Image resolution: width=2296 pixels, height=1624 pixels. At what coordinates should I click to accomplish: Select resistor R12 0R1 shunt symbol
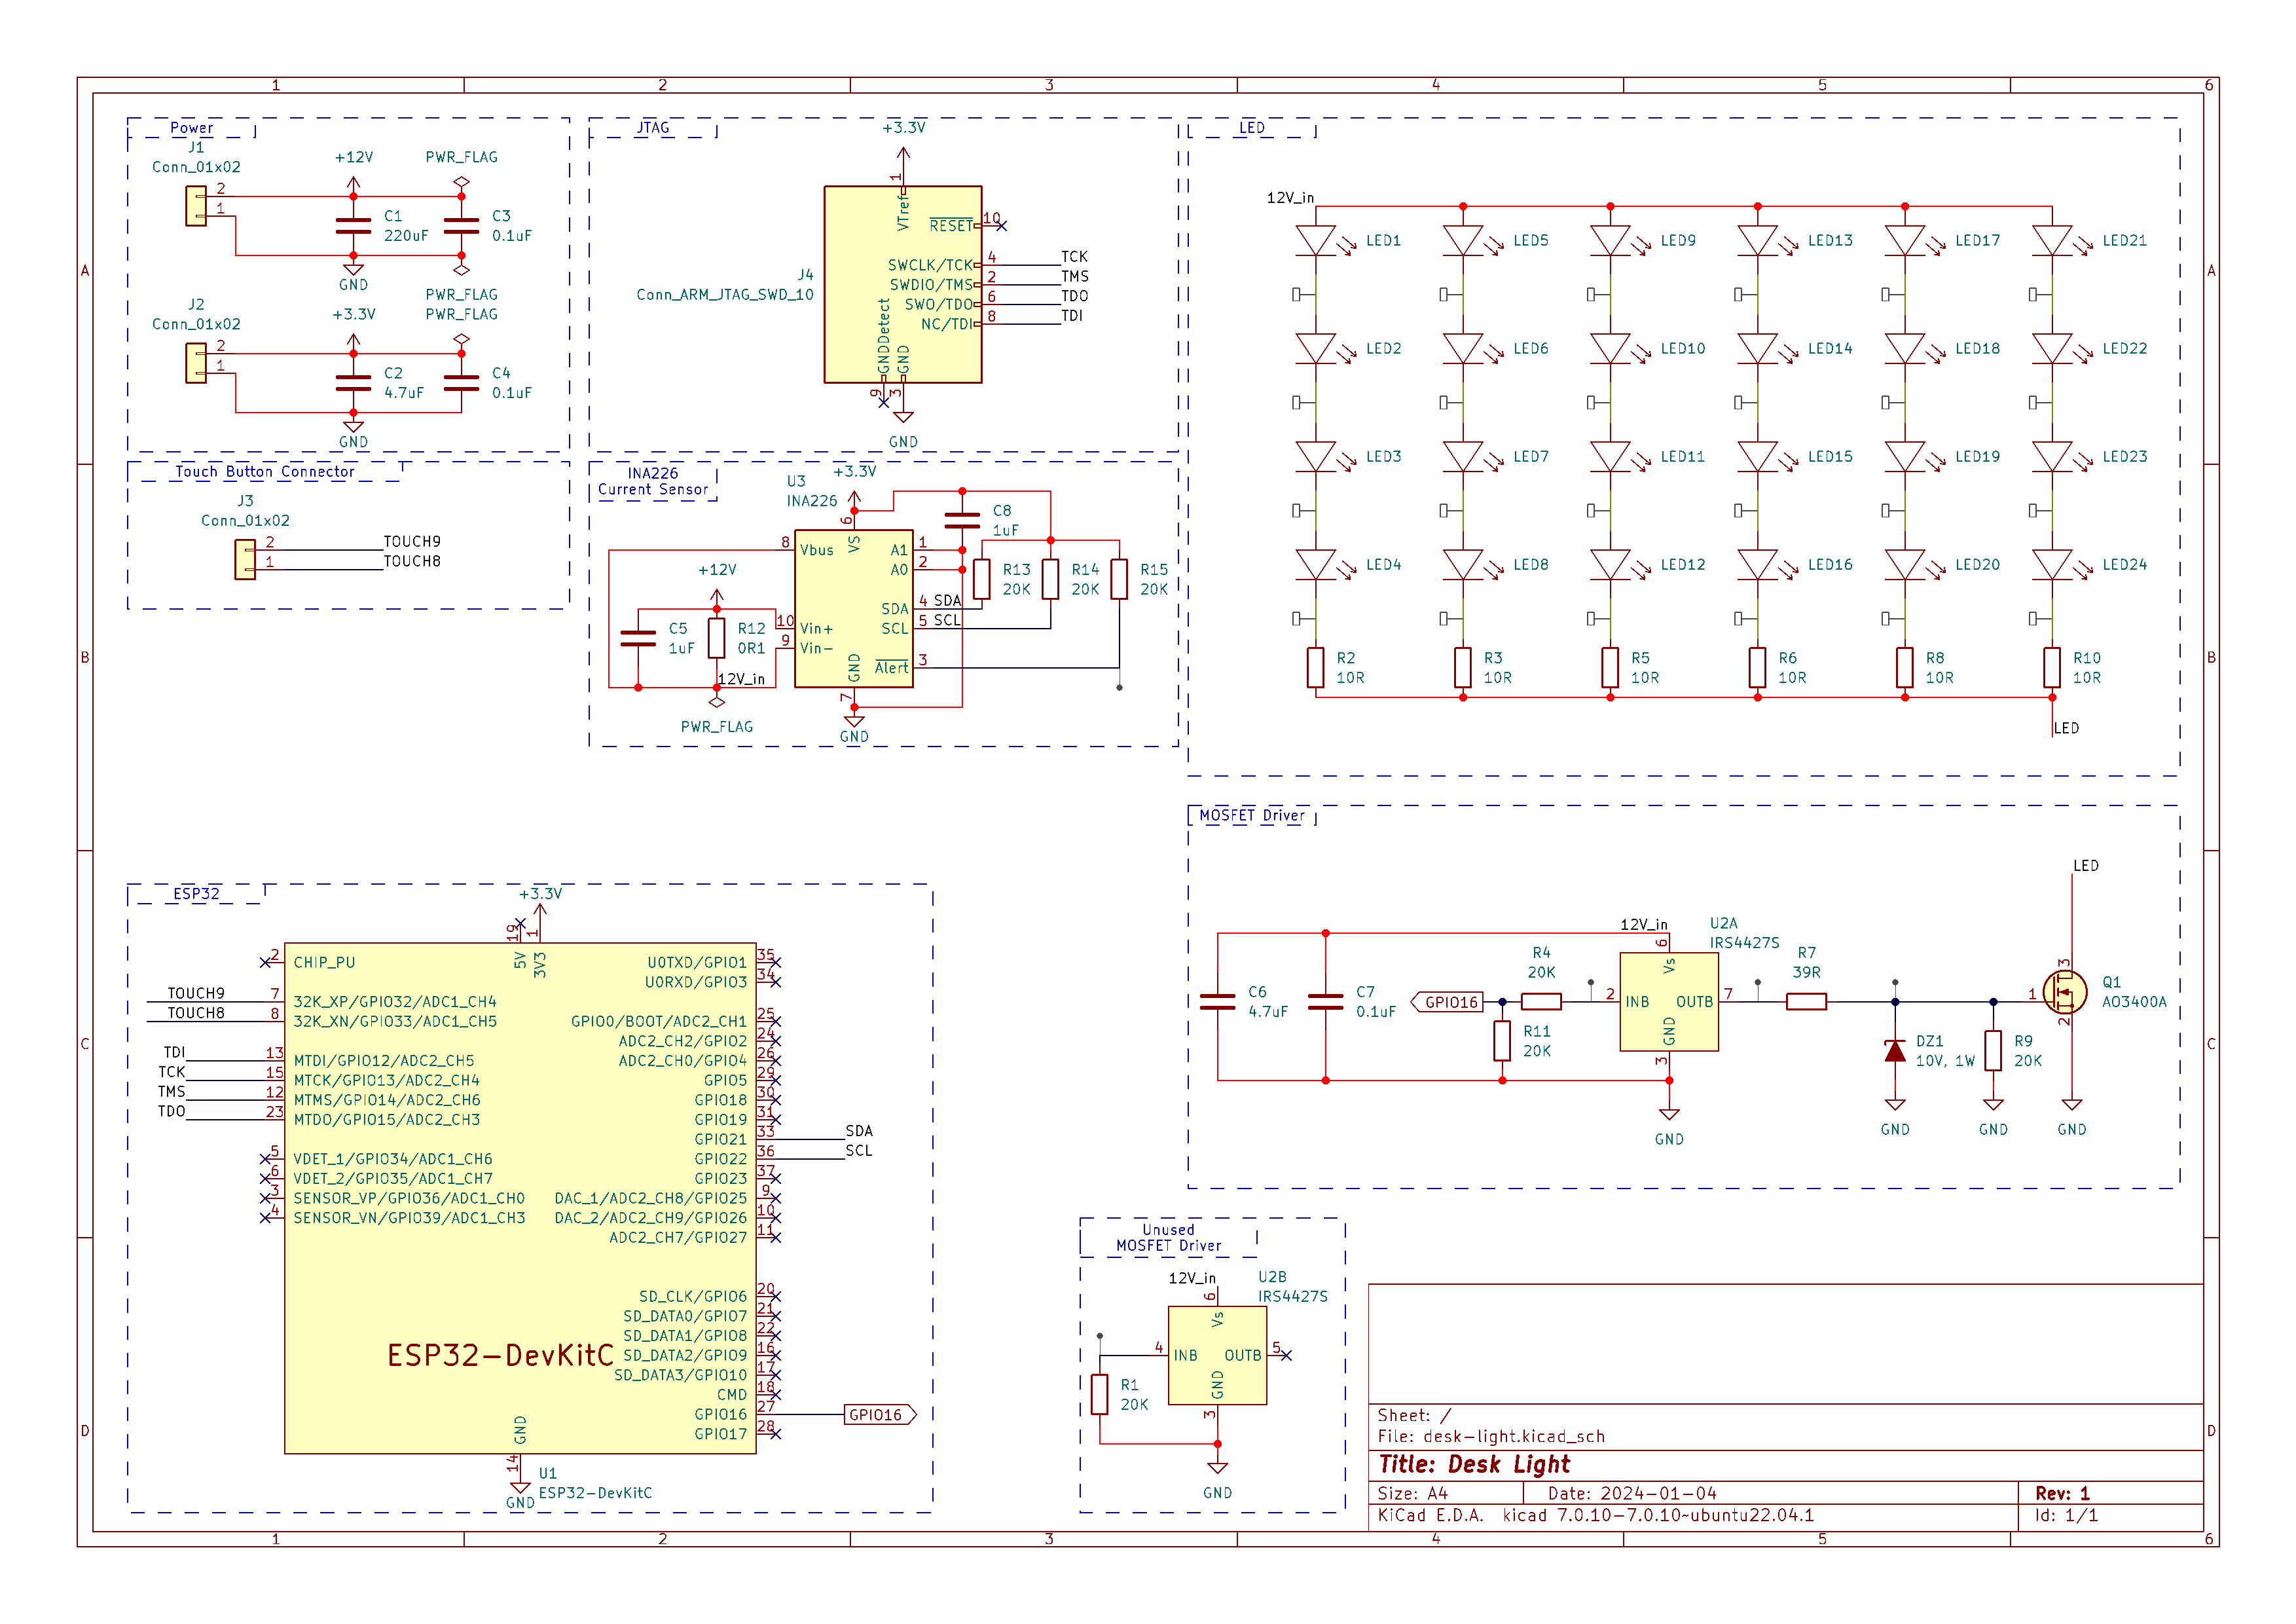tap(716, 638)
